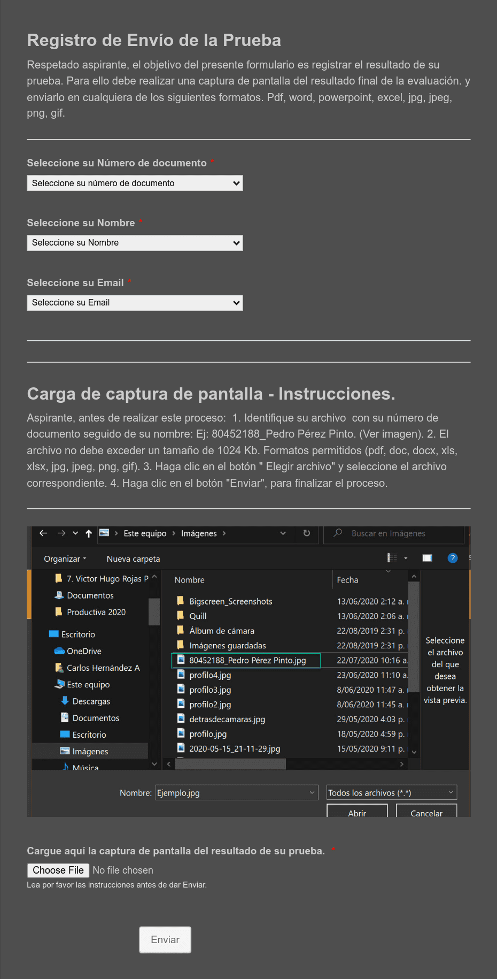
Task: Open the Bigscreen_Screenshots folder
Action: coord(230,601)
